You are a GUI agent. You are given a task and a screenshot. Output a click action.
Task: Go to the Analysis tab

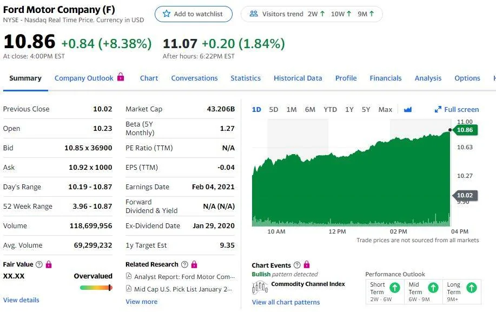click(x=428, y=78)
